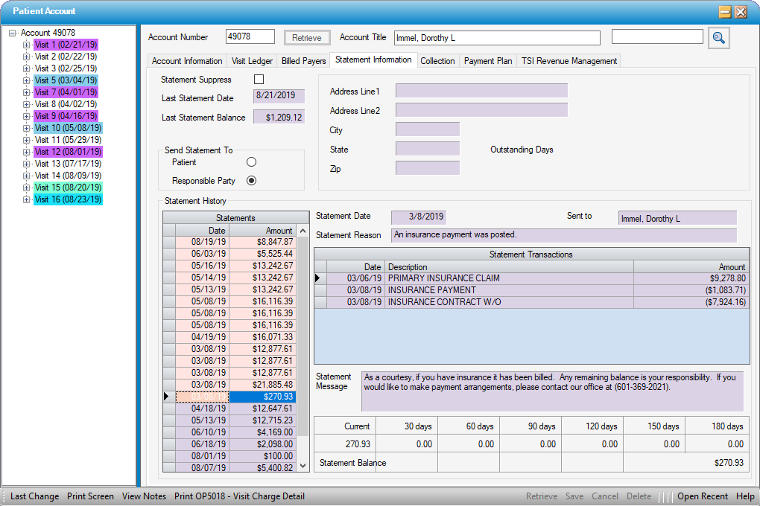
Task: Click the Account Number input field
Action: pyautogui.click(x=250, y=37)
